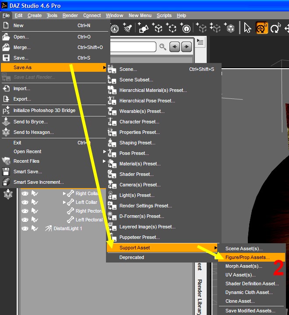Screen dimensions: 289x315
Task: Click the Photoshop 3D Bridge icon
Action: click(x=6, y=110)
